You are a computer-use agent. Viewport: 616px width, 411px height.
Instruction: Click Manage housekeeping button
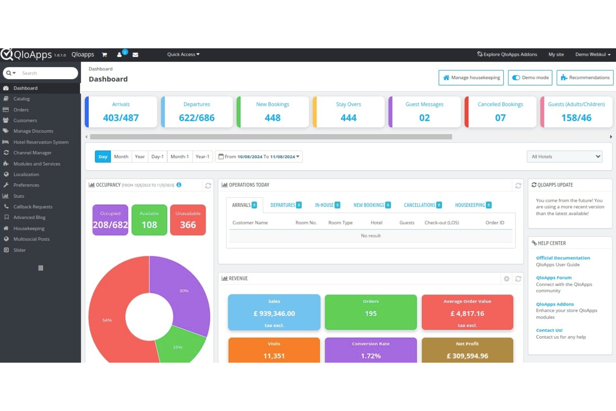pos(471,78)
